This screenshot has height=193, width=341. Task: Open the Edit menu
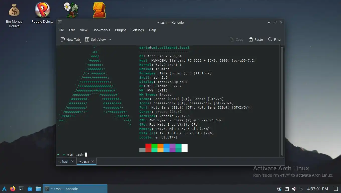coord(72,30)
